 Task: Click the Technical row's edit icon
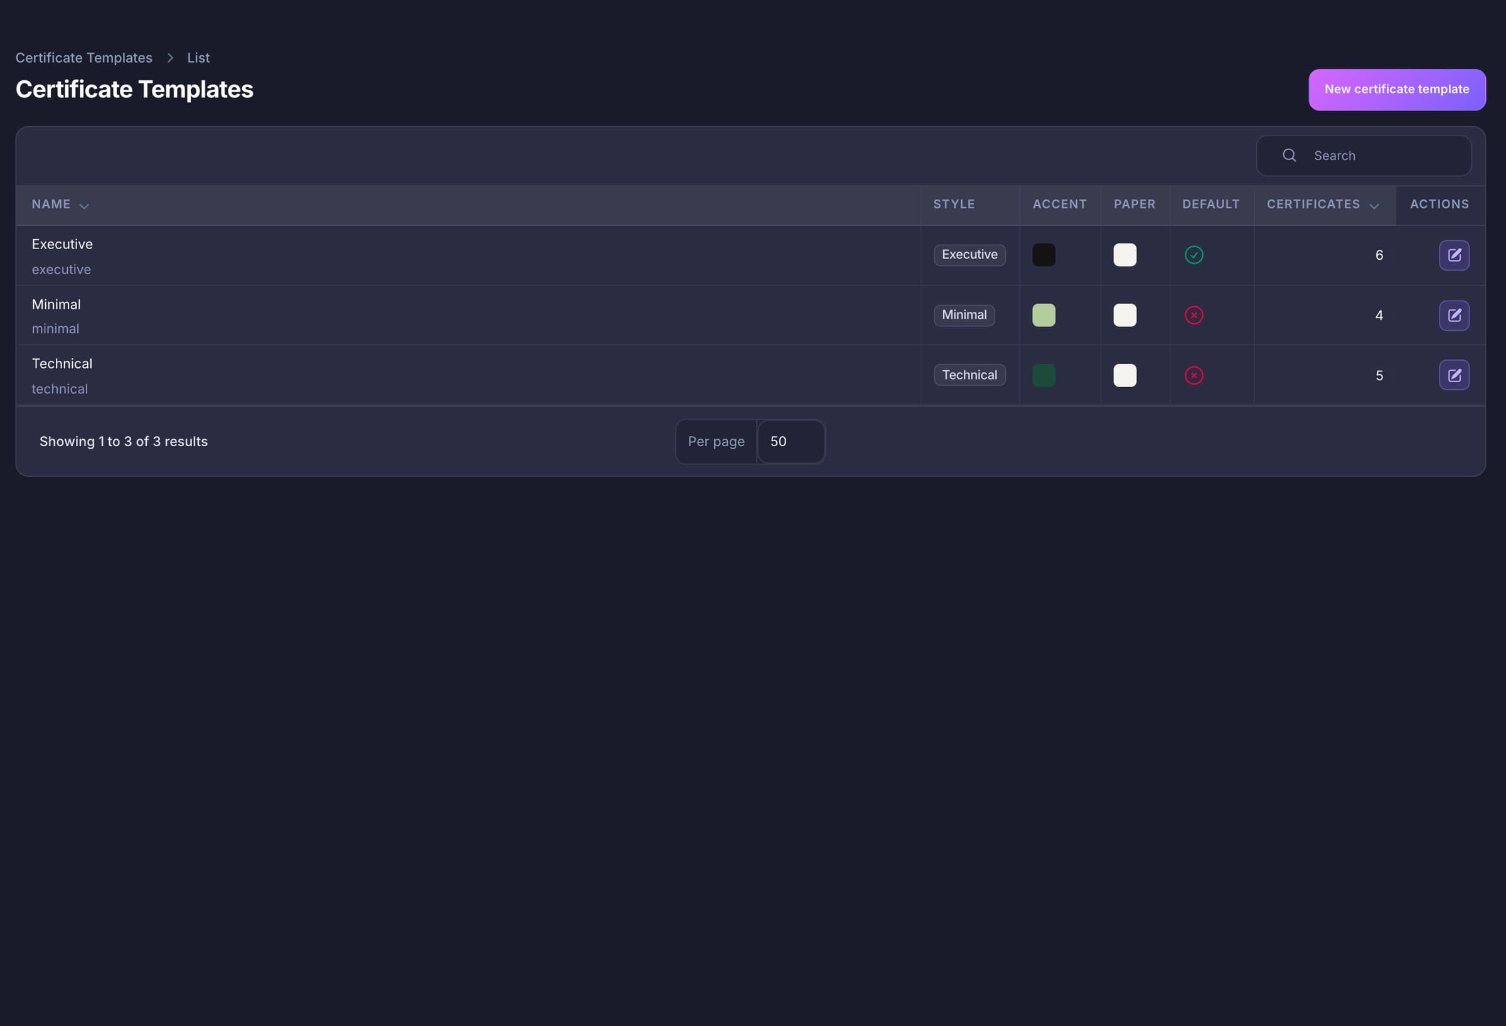pos(1453,375)
